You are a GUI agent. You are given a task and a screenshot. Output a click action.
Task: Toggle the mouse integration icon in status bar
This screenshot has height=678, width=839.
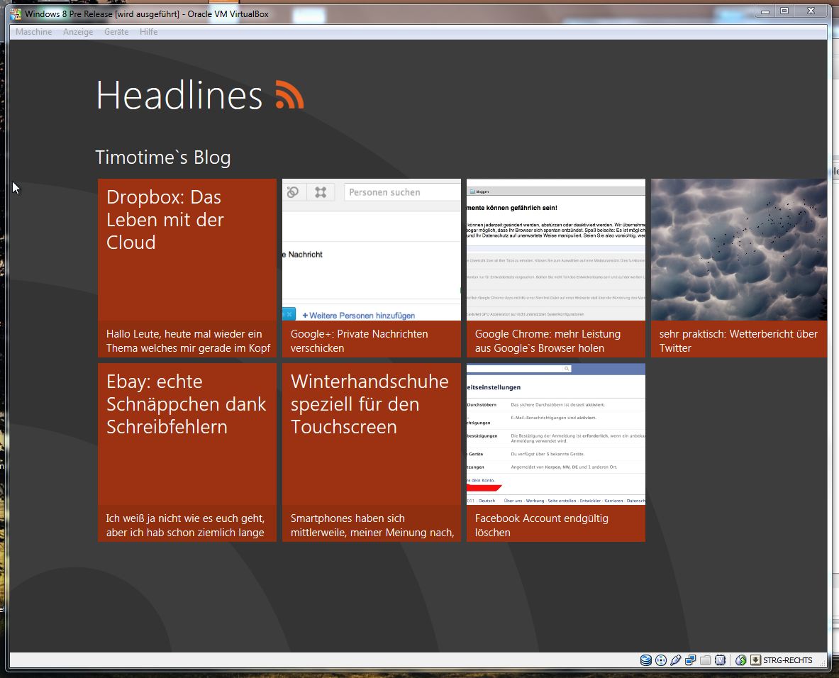pyautogui.click(x=740, y=660)
